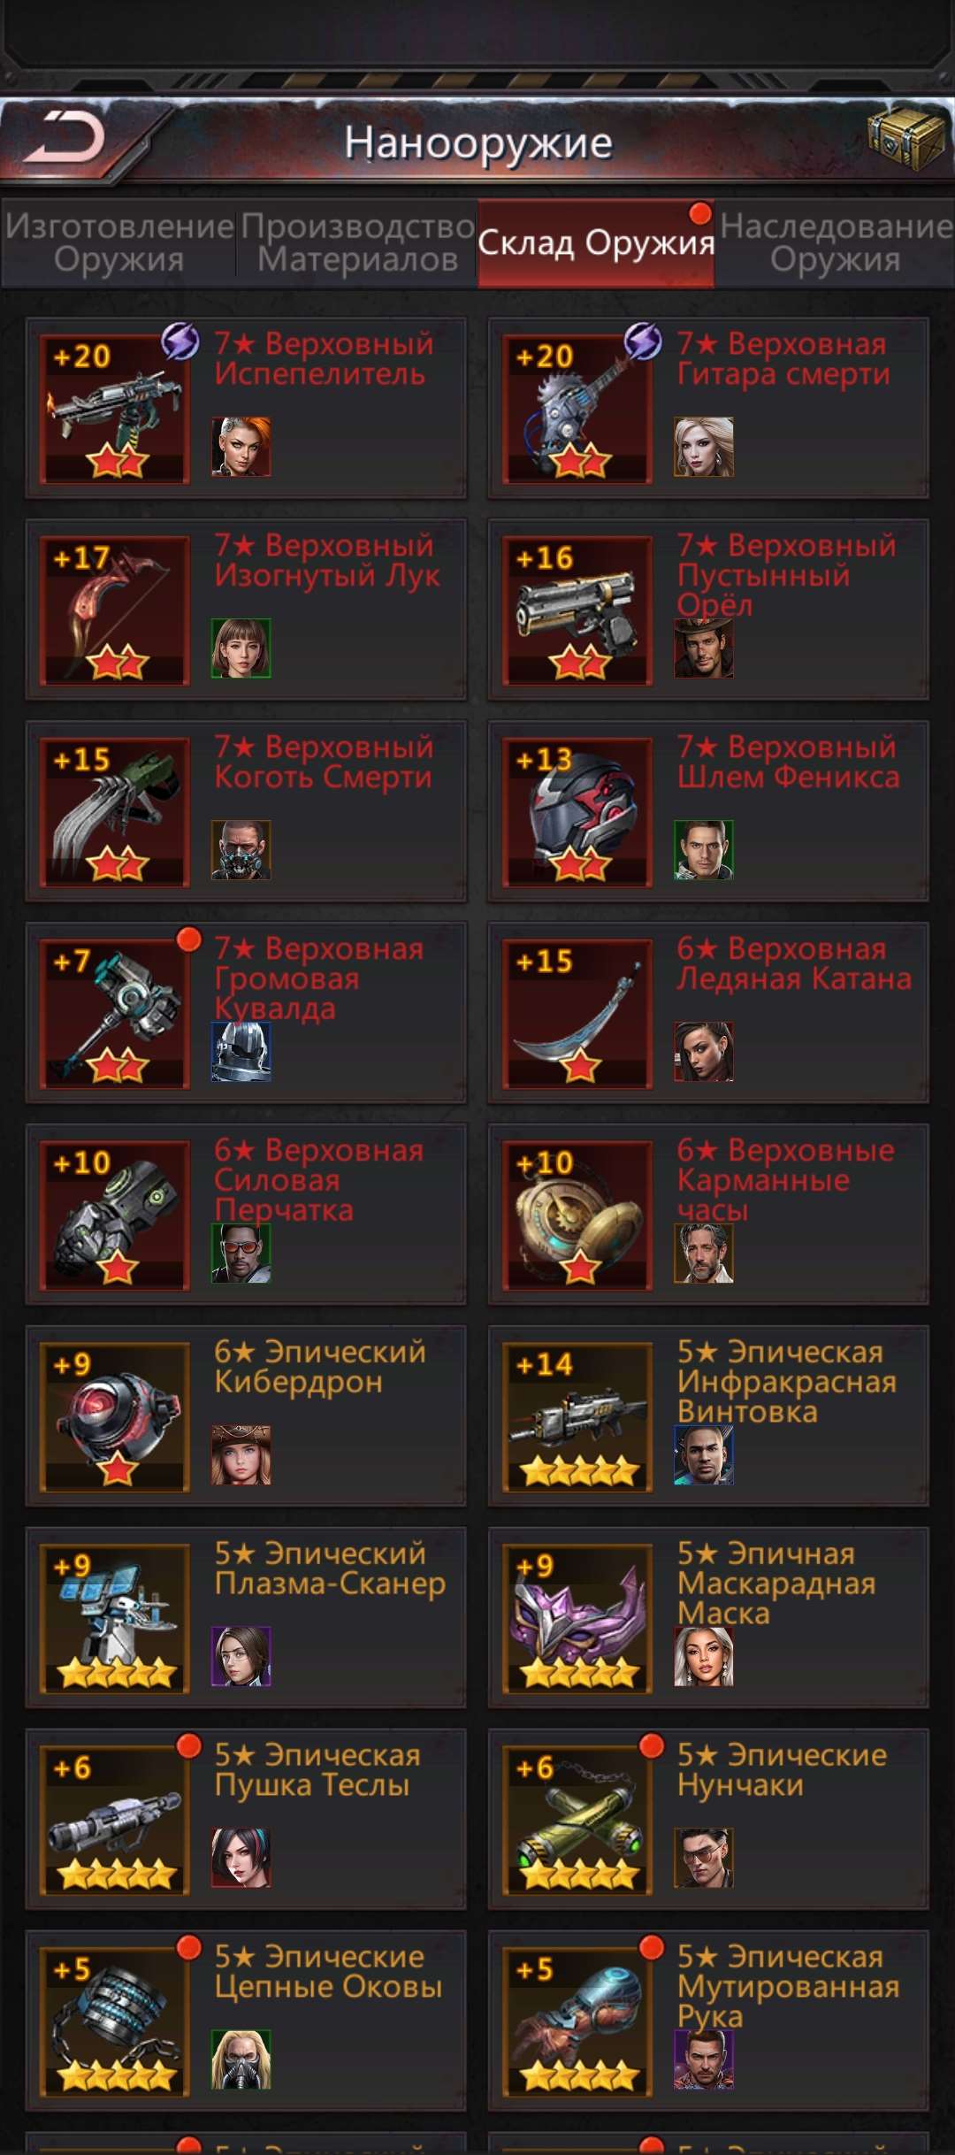Tap the back arrow icon
Image resolution: width=955 pixels, height=2155 pixels.
[65, 138]
